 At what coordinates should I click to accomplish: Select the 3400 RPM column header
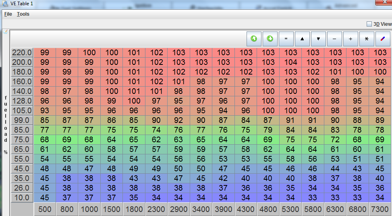tap(201, 209)
